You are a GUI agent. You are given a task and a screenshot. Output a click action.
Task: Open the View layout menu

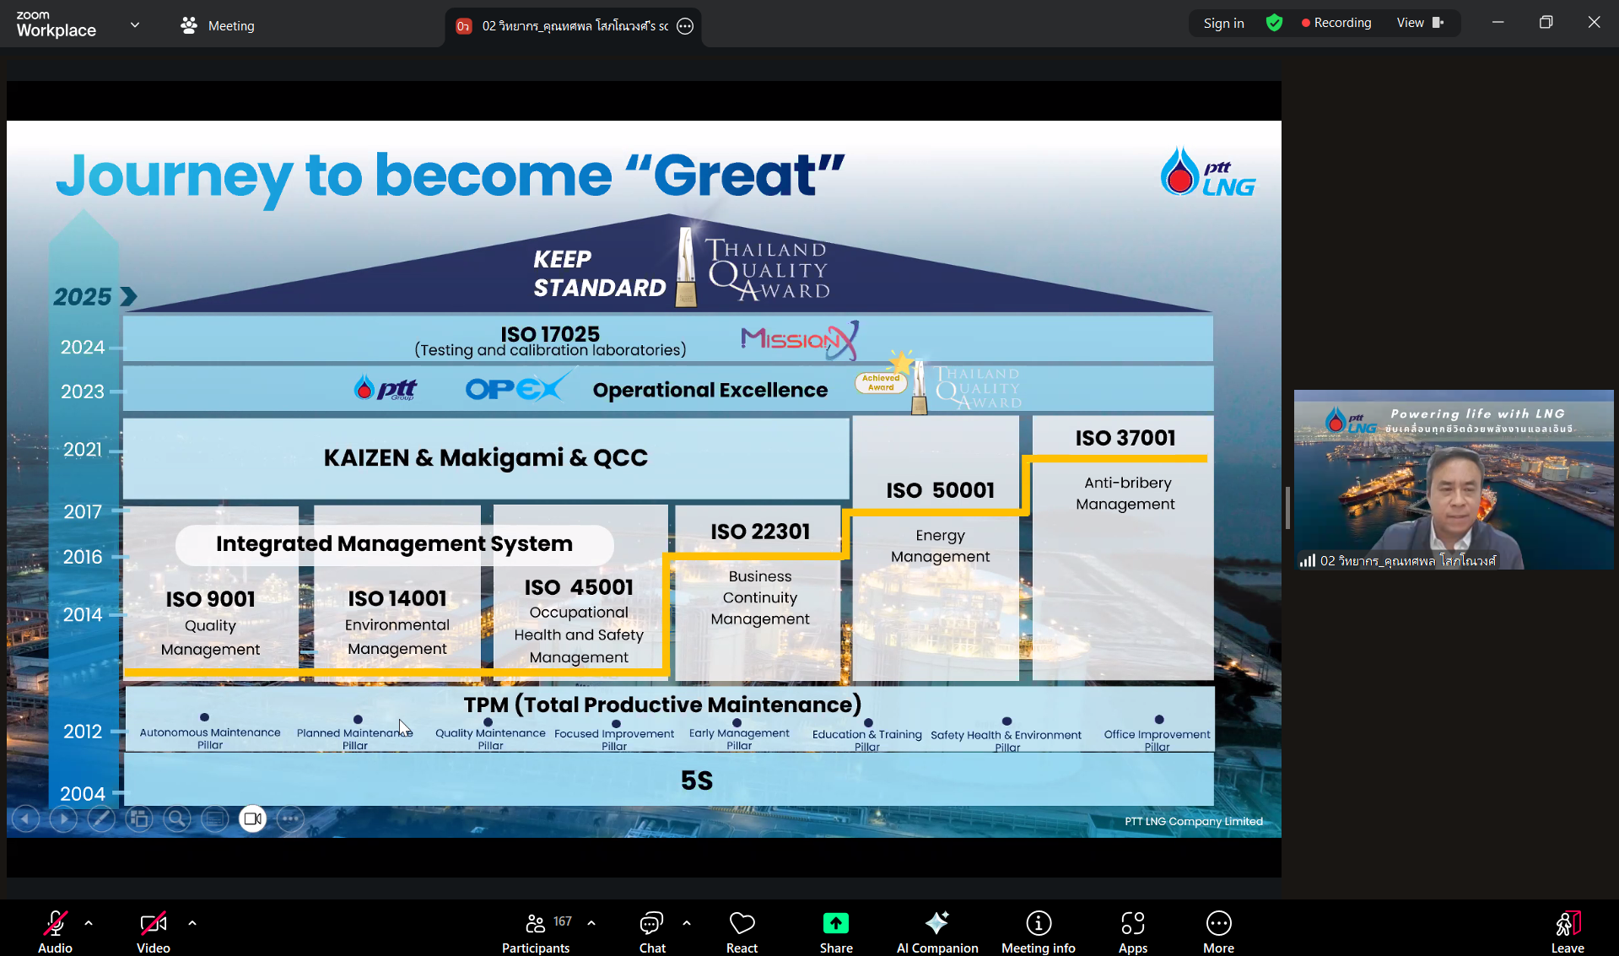1419,24
